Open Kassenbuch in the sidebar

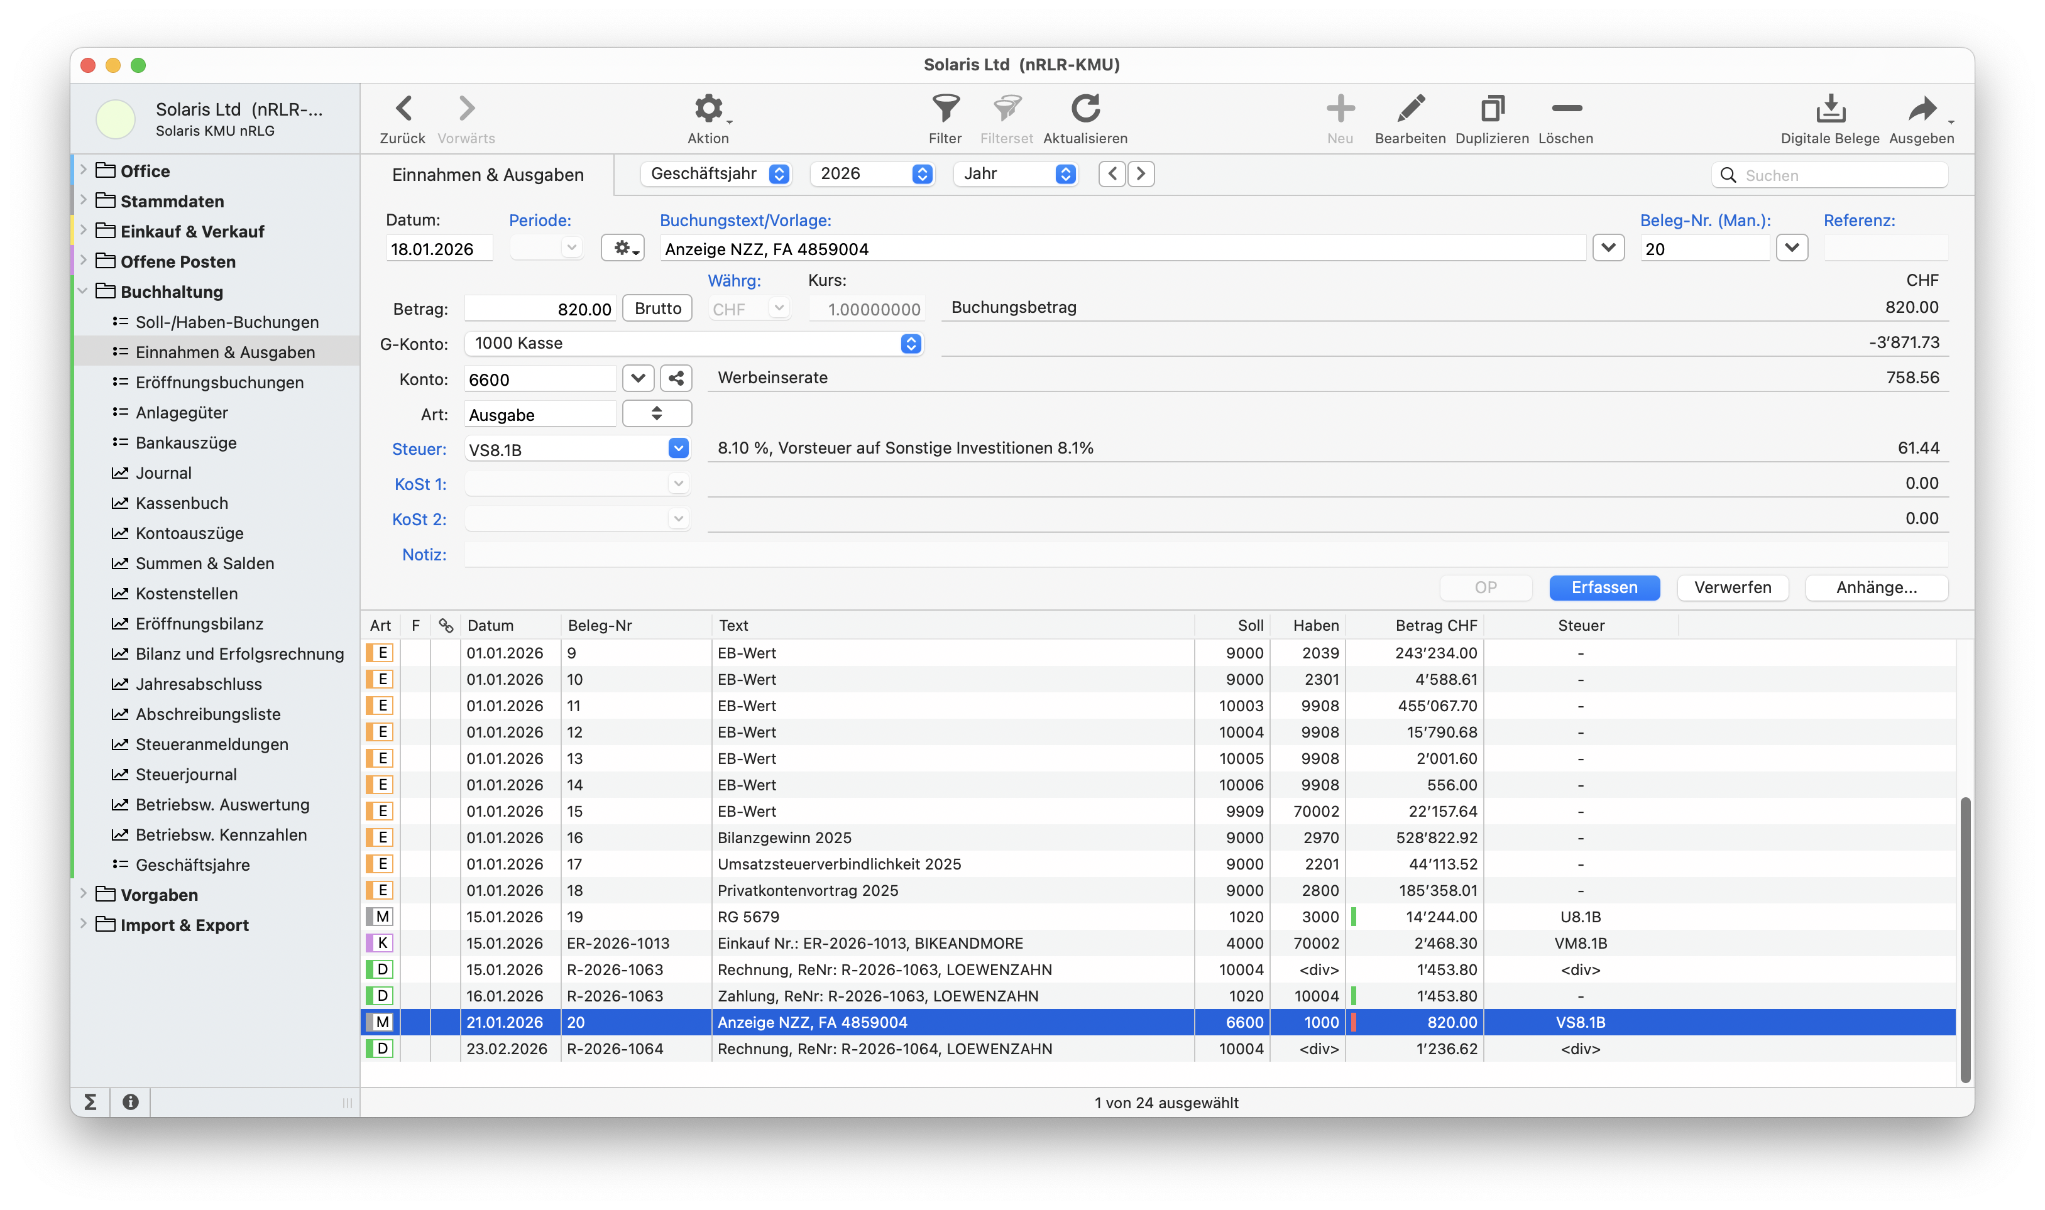[182, 503]
